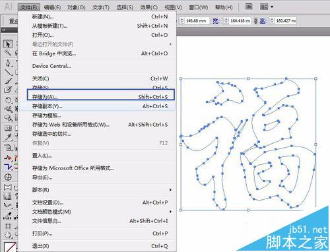Select the Eyedropper tool
The image size is (330, 252).
pos(8,137)
